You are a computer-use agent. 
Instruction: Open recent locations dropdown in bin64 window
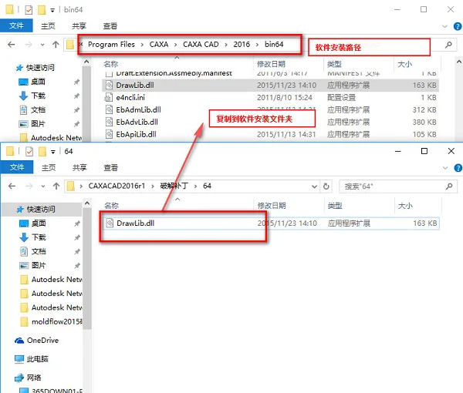click(x=42, y=45)
